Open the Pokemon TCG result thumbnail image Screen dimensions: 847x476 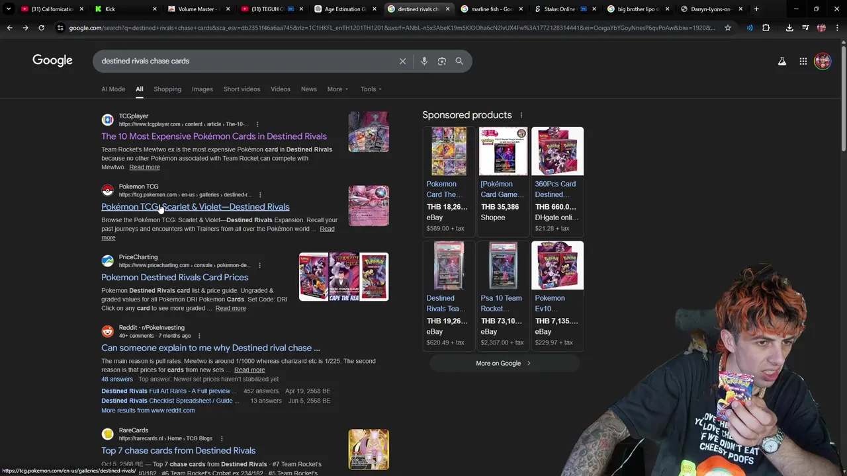click(369, 206)
